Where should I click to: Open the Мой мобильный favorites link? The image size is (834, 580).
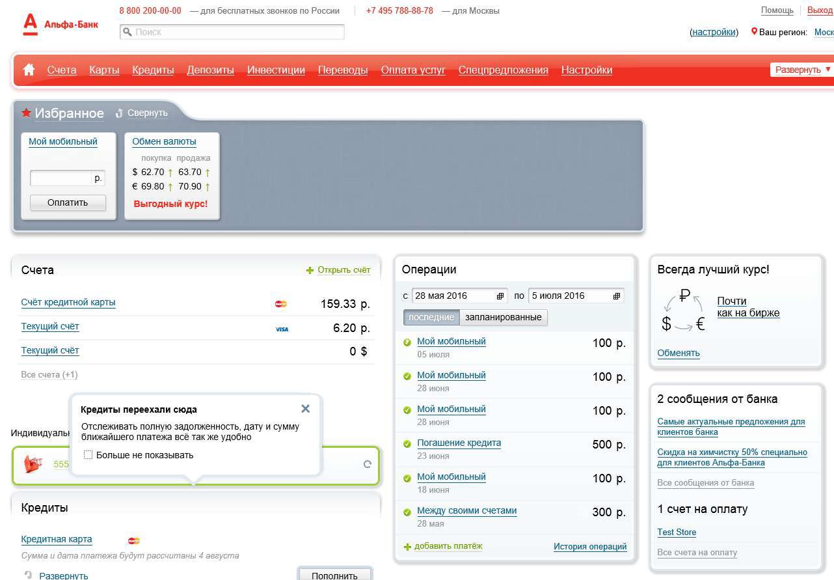63,141
